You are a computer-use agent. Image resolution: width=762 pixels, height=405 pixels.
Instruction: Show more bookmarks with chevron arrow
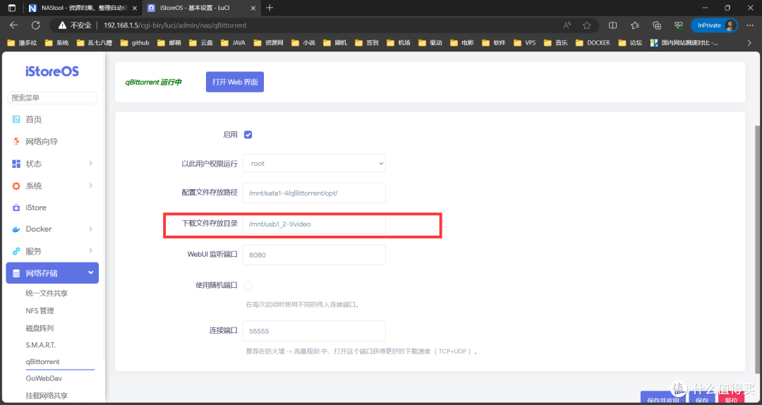pyautogui.click(x=749, y=43)
